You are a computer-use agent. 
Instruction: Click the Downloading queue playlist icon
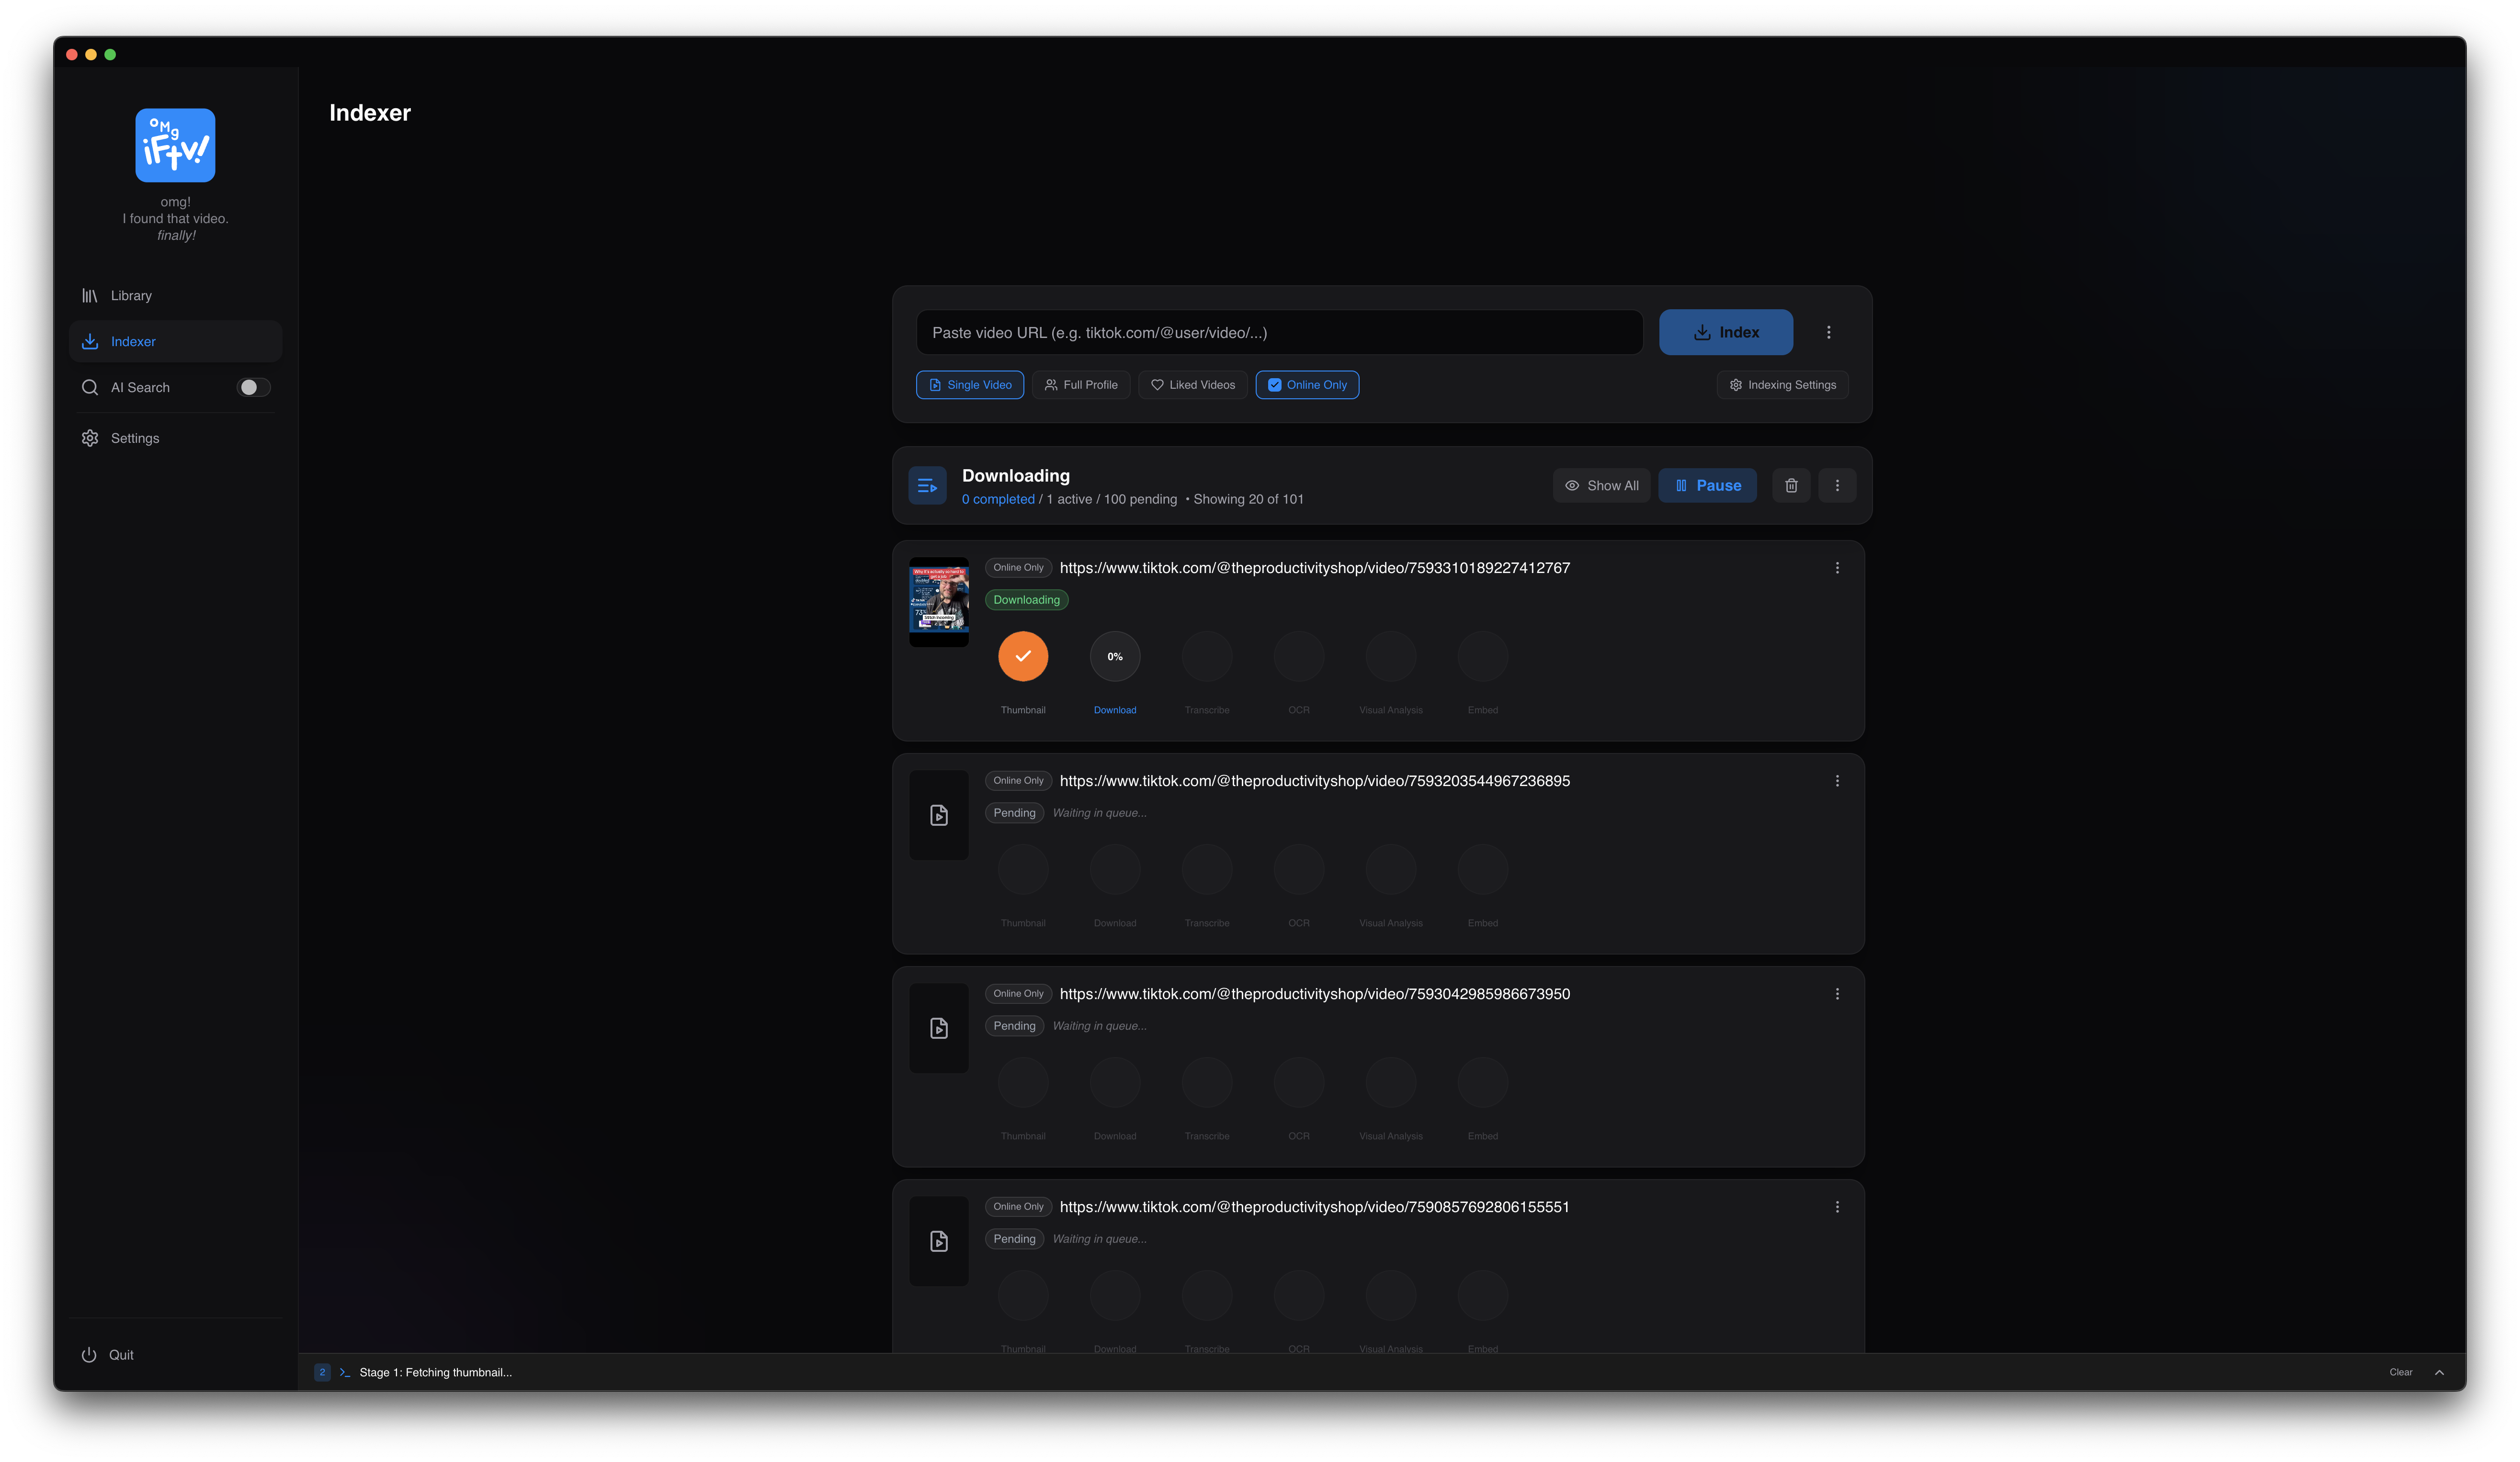pyautogui.click(x=927, y=486)
